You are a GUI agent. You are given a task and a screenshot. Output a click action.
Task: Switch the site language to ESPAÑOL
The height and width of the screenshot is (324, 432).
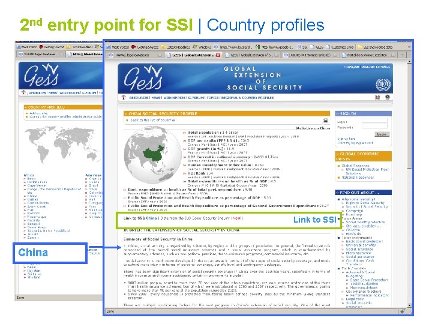[x=383, y=67]
